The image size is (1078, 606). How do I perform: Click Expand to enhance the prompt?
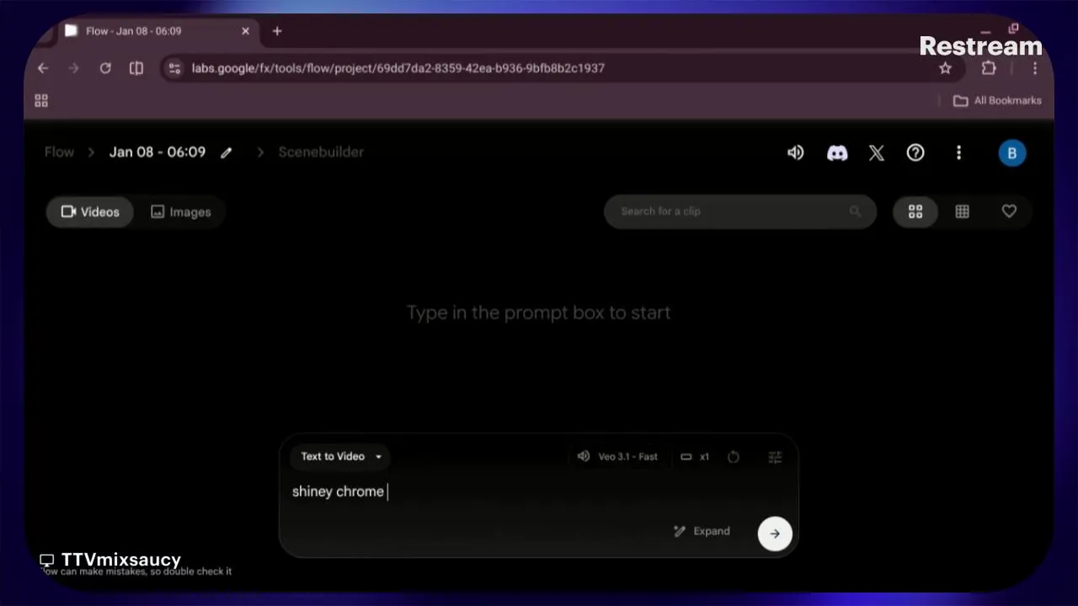pos(702,531)
